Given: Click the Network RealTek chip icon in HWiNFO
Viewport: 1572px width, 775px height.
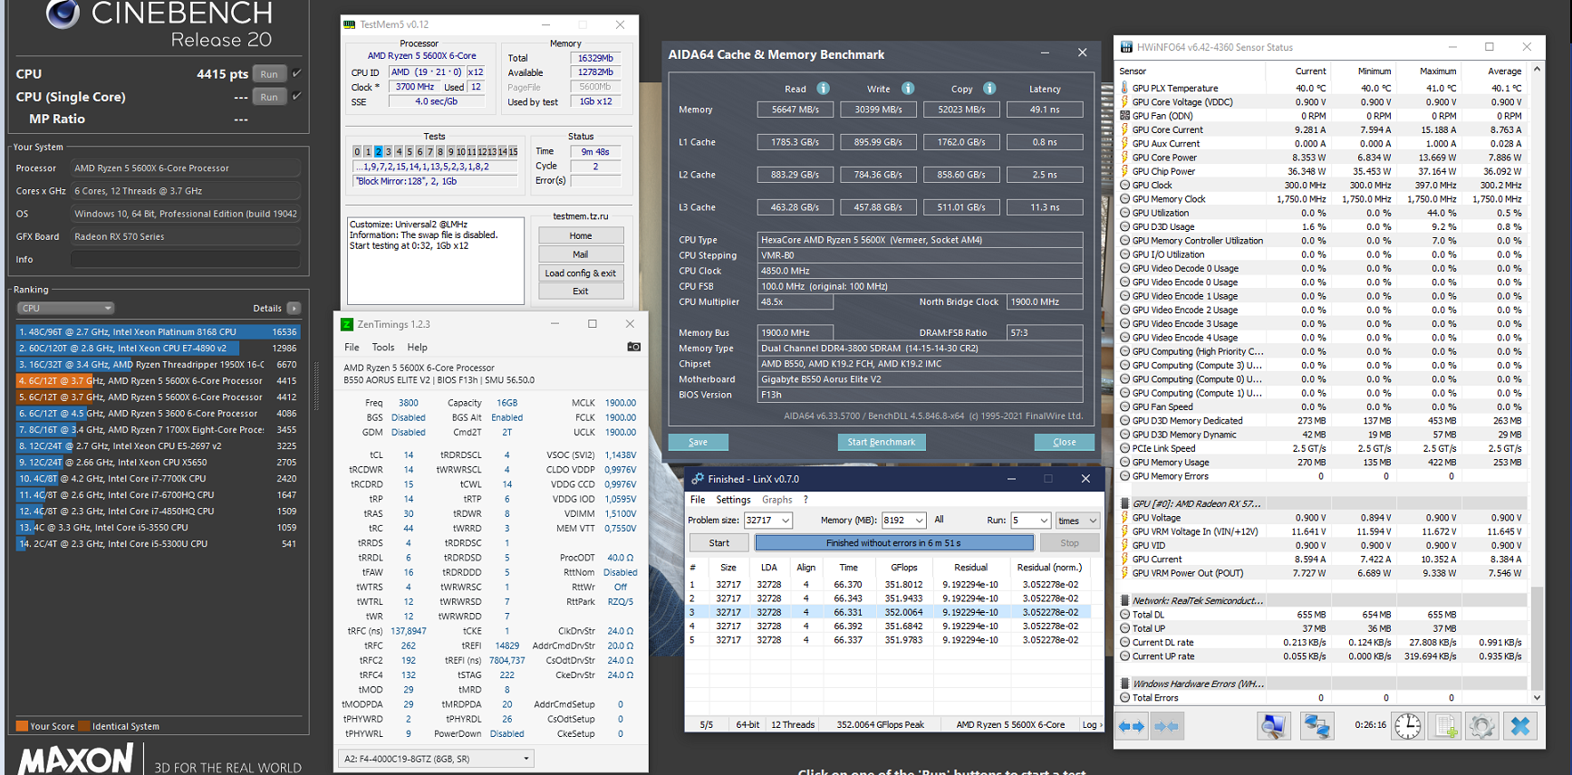Looking at the screenshot, I should click(x=1124, y=600).
